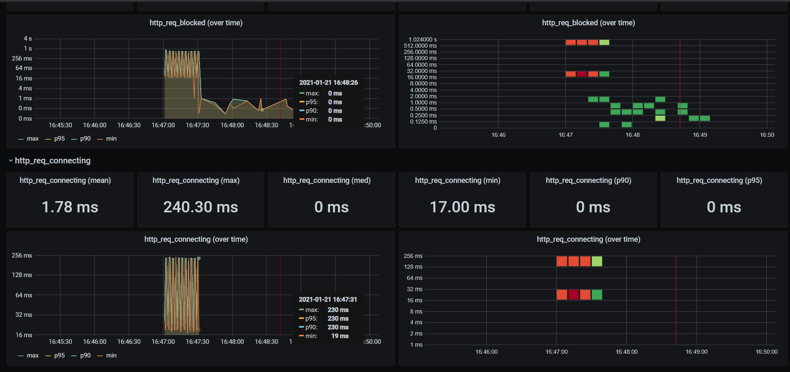The image size is (790, 372).
Task: Open http_req_connecting (med) panel title menu
Action: coord(327,180)
